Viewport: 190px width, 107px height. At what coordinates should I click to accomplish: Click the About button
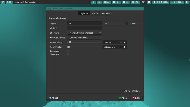[53, 98]
